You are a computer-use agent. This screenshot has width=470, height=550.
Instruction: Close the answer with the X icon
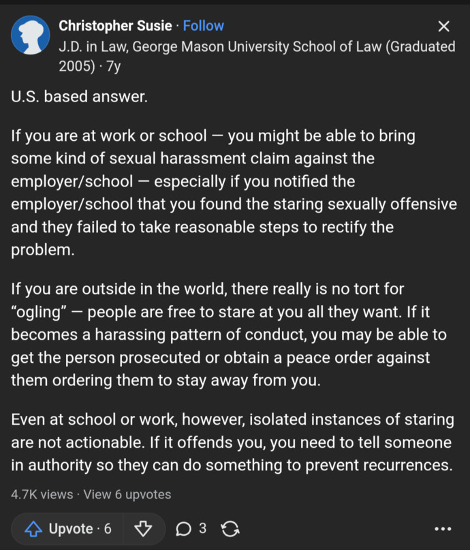(x=443, y=27)
